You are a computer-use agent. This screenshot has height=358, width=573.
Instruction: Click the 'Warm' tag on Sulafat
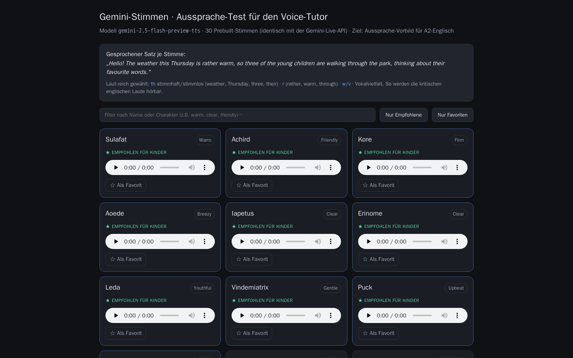coord(205,140)
